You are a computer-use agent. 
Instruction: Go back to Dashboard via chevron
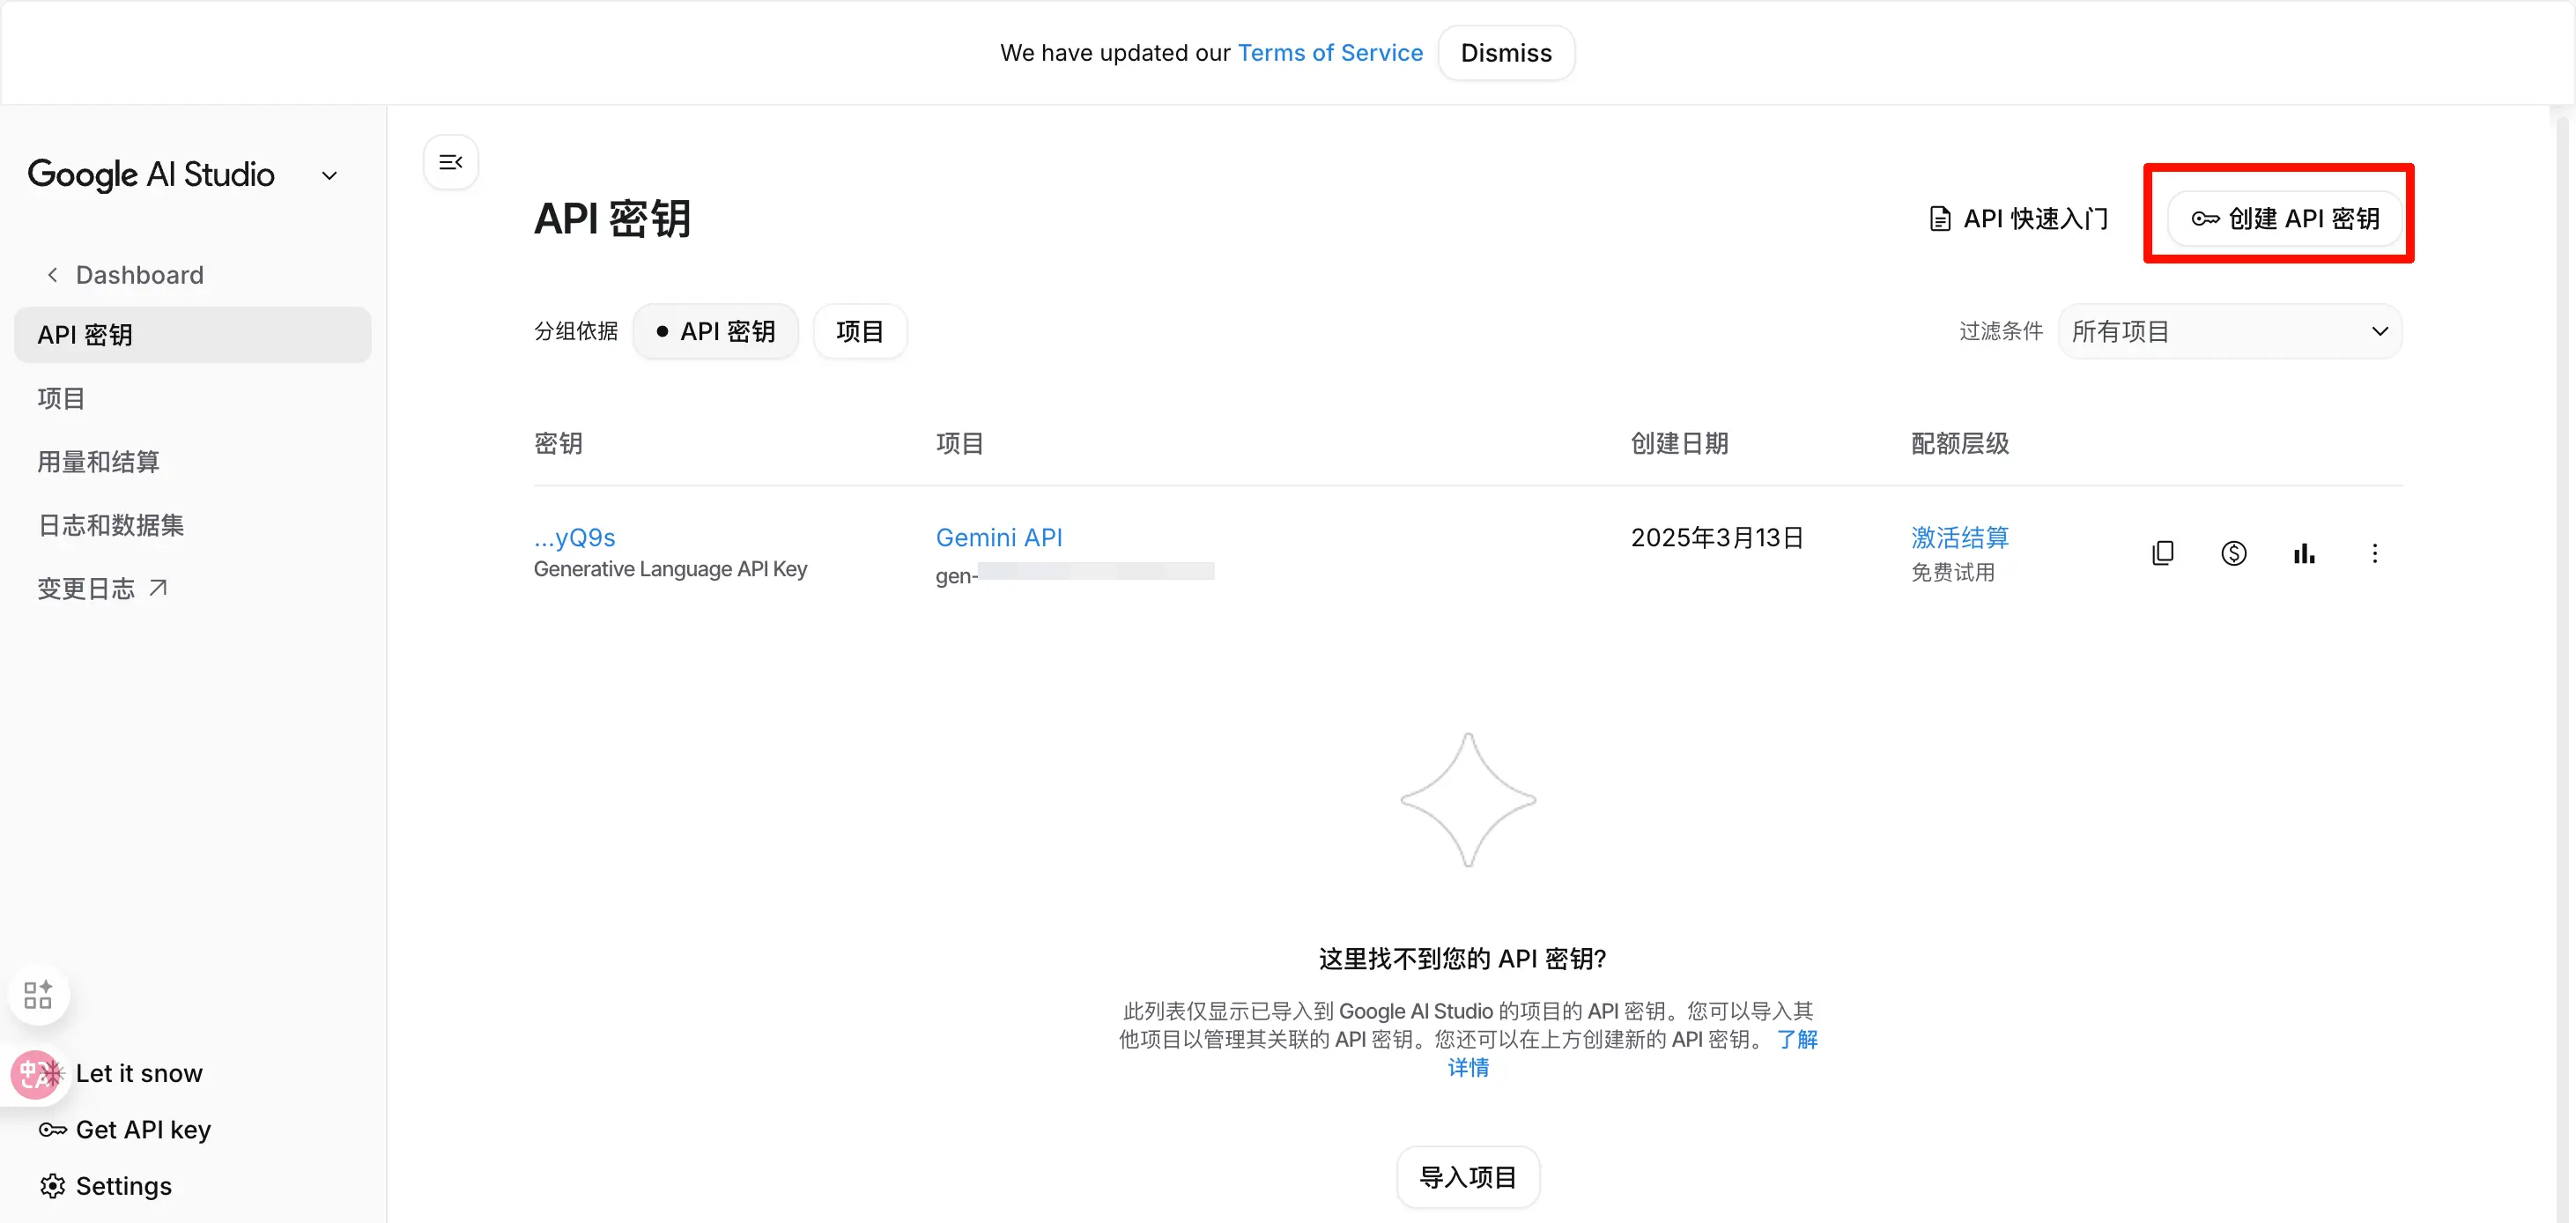pyautogui.click(x=53, y=275)
